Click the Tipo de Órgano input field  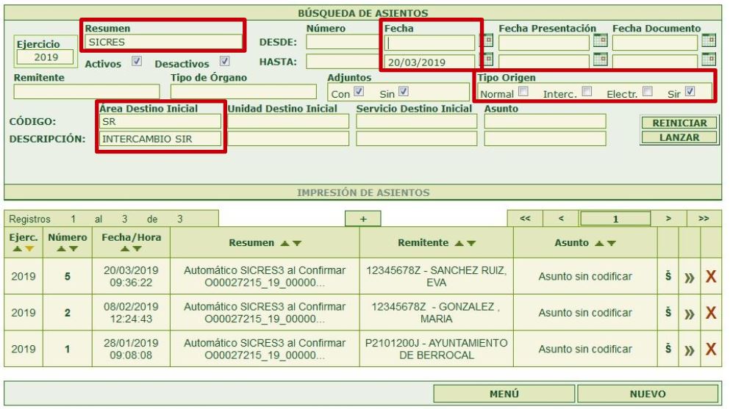tap(243, 92)
